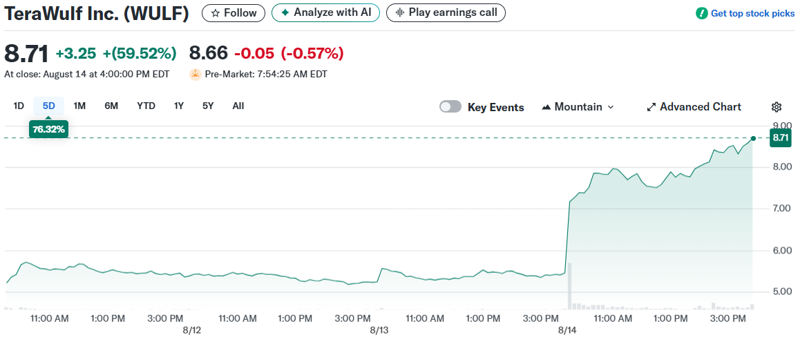The image size is (798, 337).
Task: Click the 7.00 y-axis label
Action: coord(782,208)
